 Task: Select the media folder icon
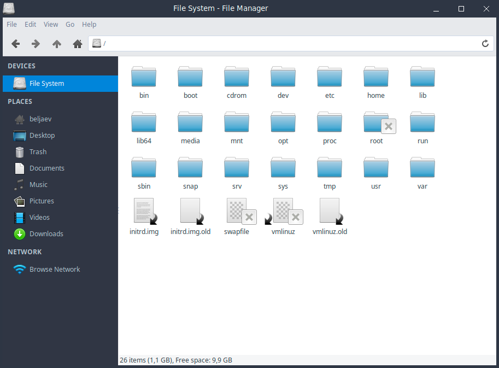pyautogui.click(x=190, y=122)
